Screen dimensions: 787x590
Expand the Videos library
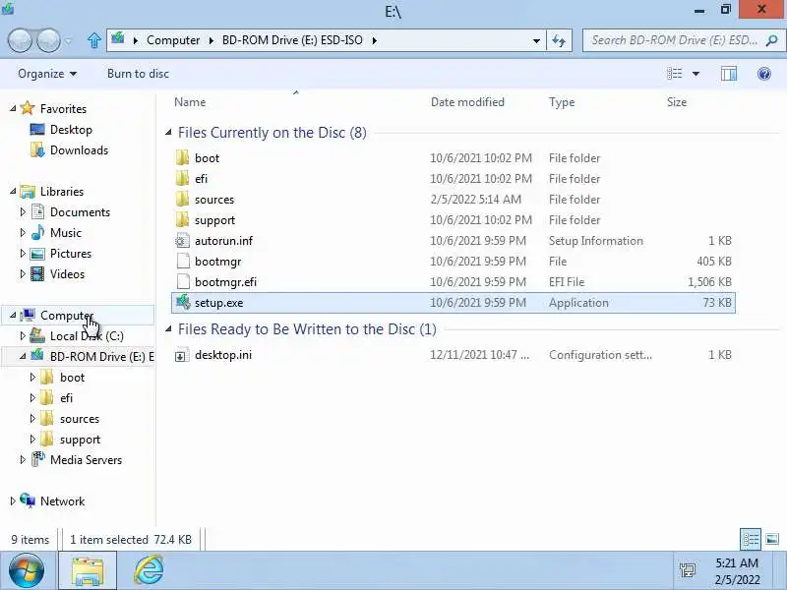[x=23, y=274]
